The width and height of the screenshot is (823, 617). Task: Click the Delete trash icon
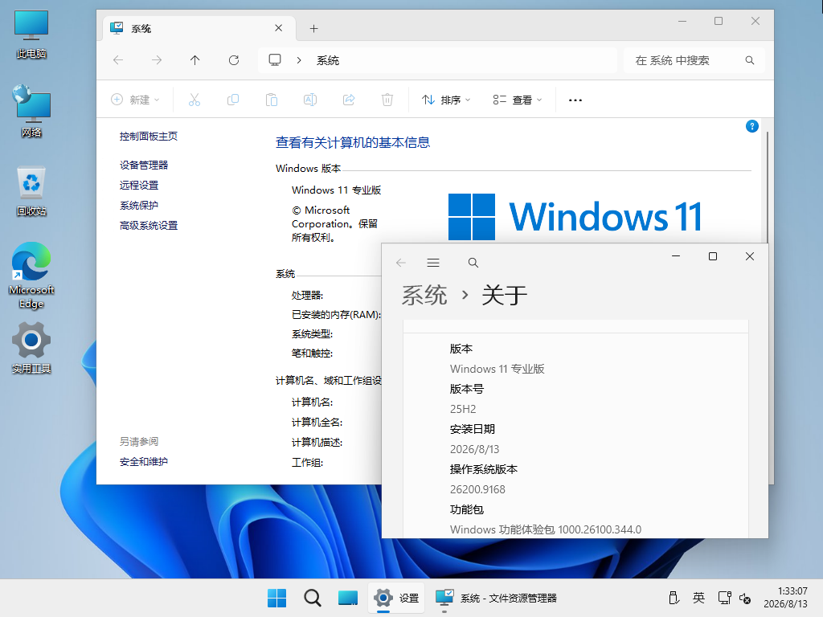387,100
